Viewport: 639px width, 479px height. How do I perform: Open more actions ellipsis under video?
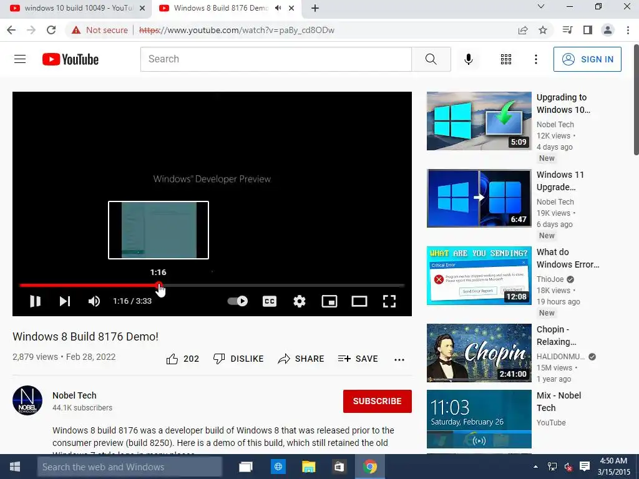pos(399,360)
